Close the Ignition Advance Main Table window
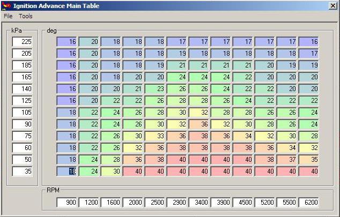This screenshot has width=340, height=217. click(x=333, y=5)
